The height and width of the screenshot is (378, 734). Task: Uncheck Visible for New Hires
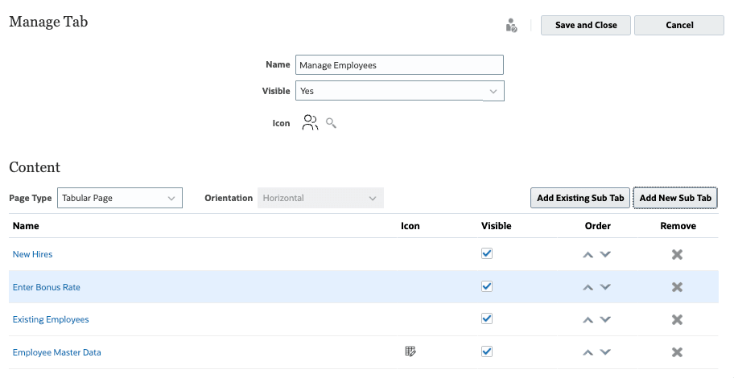coord(487,253)
